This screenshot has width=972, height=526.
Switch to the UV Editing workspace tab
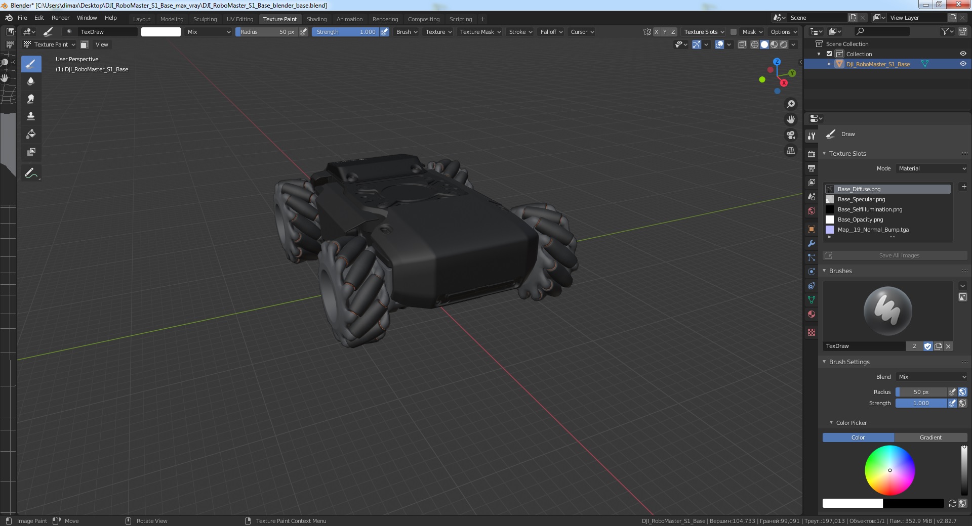240,19
